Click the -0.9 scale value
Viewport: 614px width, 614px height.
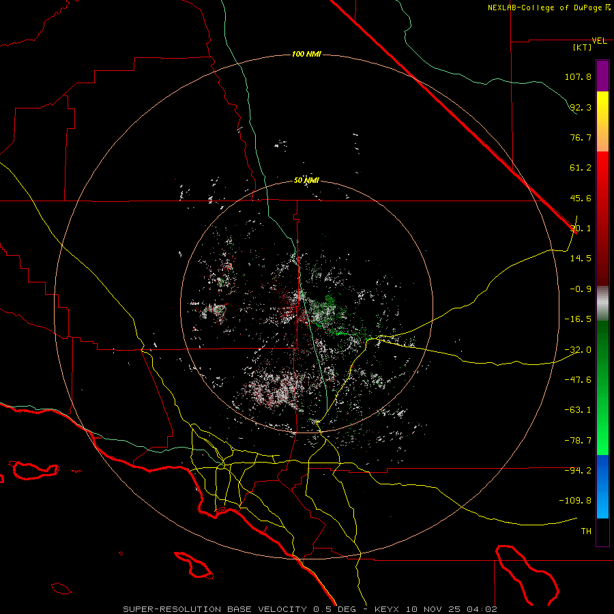(581, 289)
